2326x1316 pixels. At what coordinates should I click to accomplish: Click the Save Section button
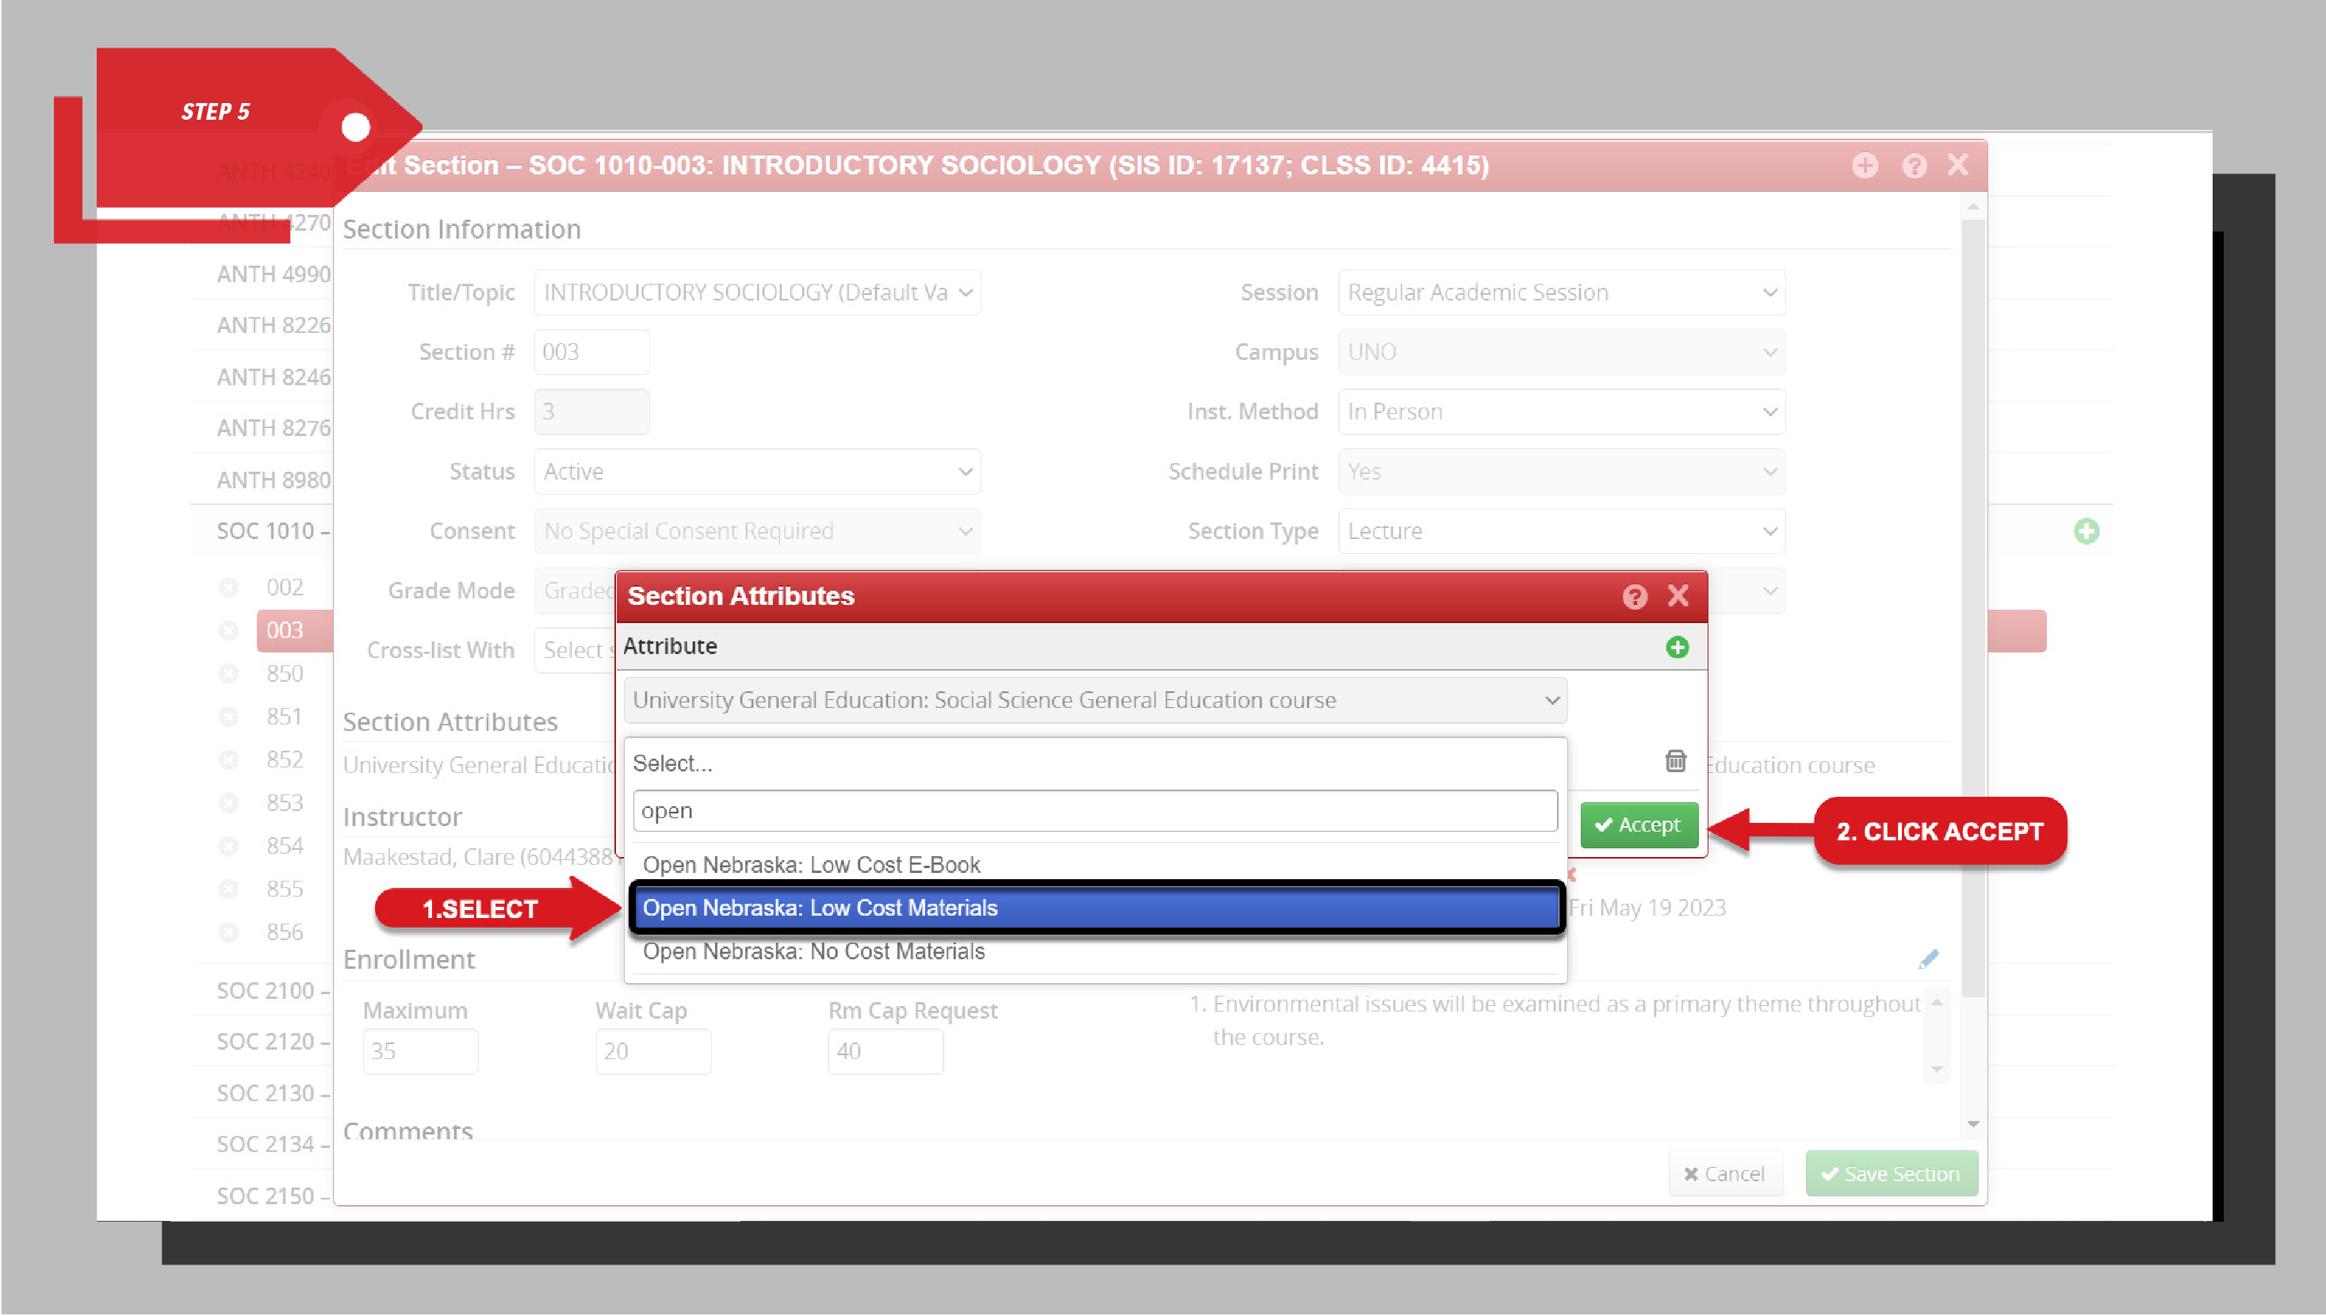(x=1891, y=1173)
